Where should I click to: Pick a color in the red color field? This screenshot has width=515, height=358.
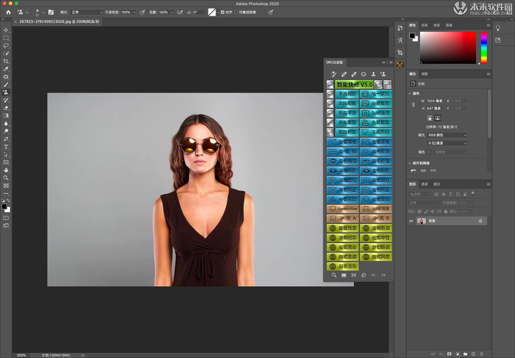tap(448, 48)
